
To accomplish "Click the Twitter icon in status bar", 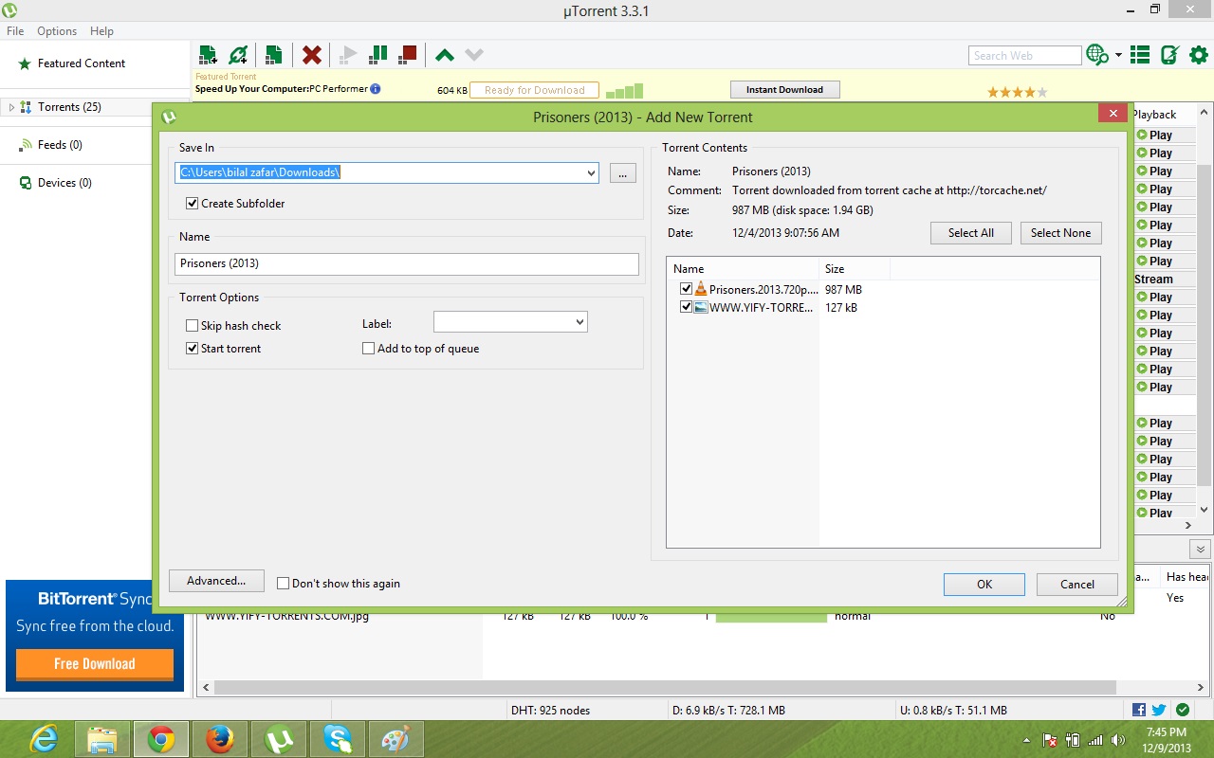I will tap(1159, 710).
